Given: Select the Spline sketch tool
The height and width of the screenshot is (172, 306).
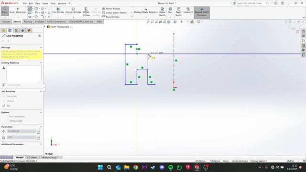Looking at the screenshot, I should coord(43,9).
